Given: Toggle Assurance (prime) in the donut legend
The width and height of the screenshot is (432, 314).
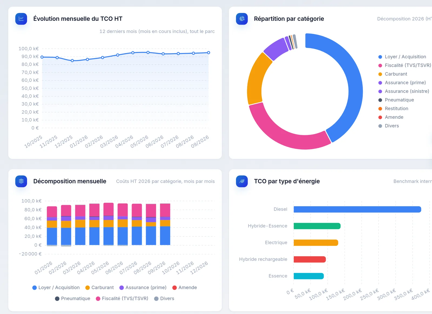Looking at the screenshot, I should point(402,83).
